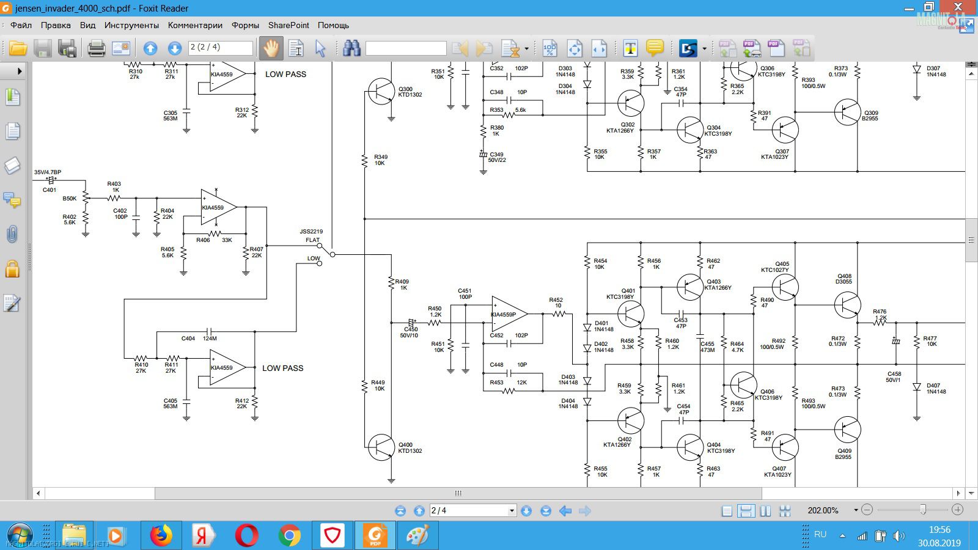
Task: Click the zoom slider handle
Action: tap(923, 510)
